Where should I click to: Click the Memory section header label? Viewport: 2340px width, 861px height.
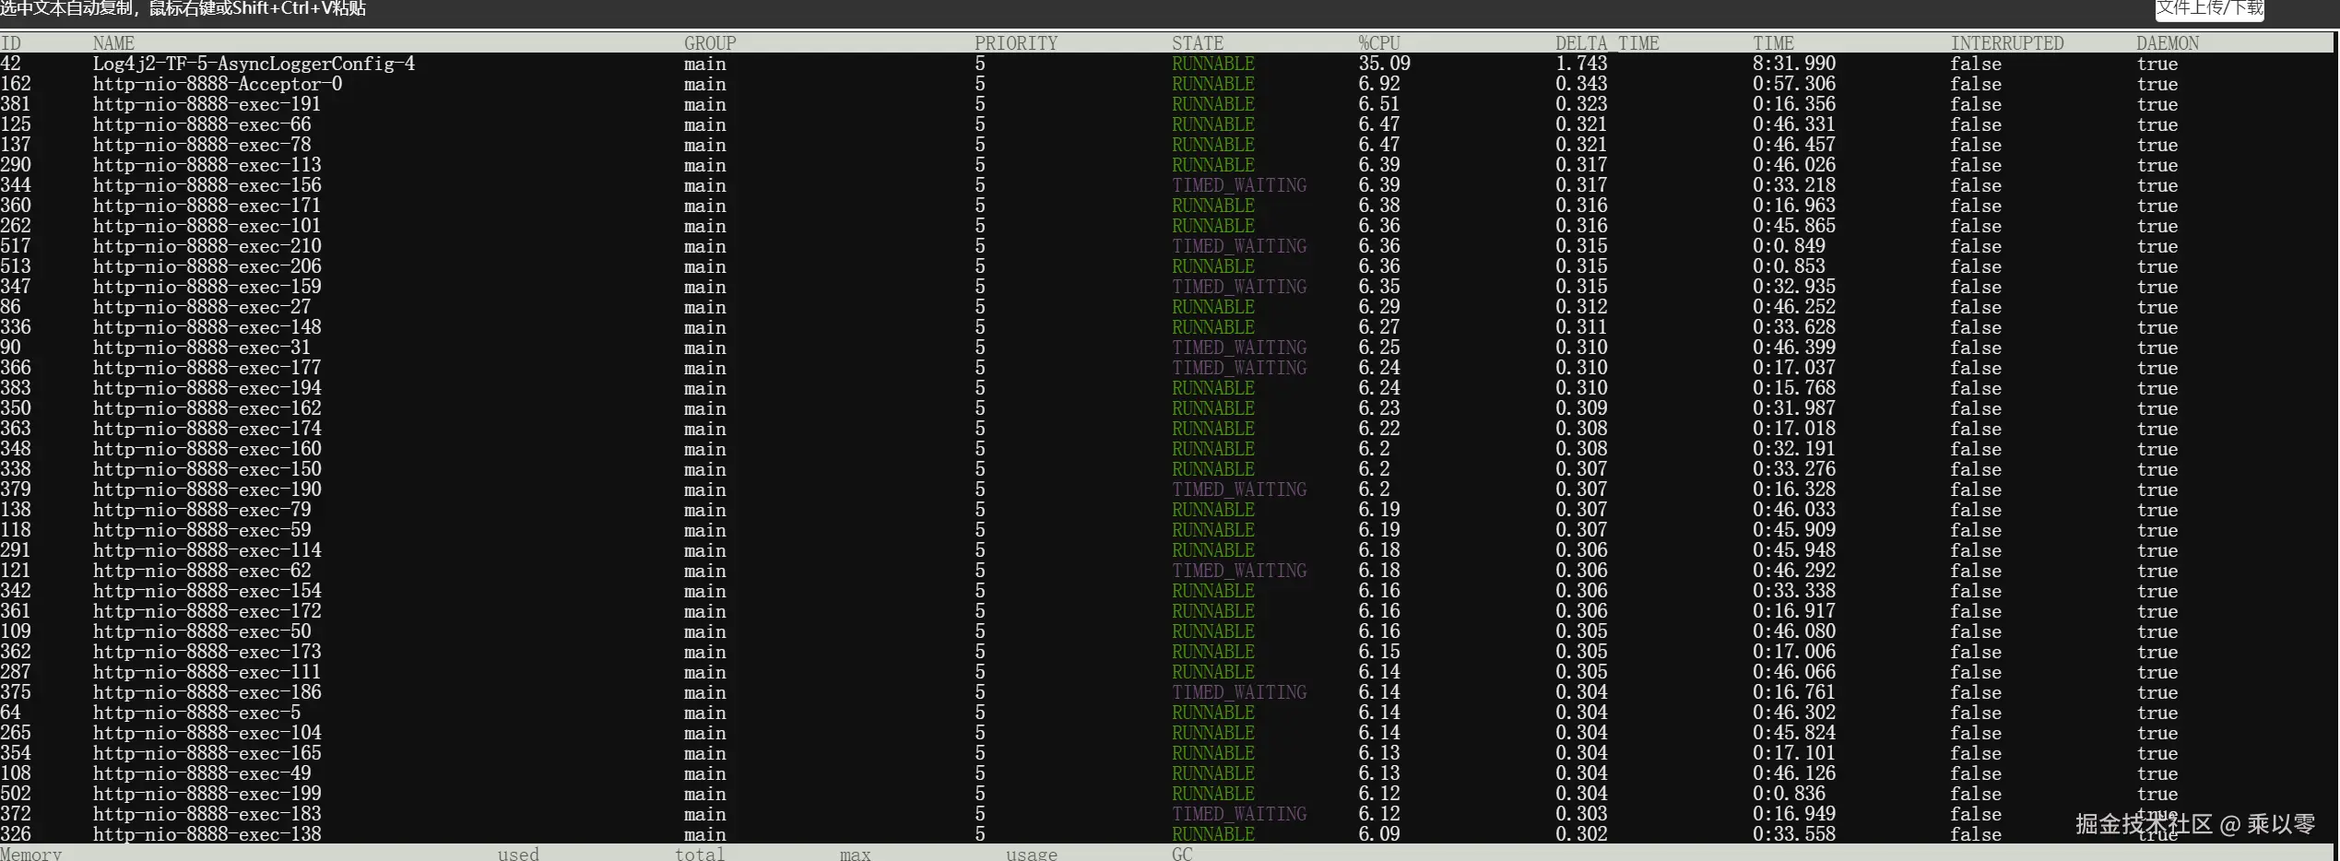pos(31,854)
